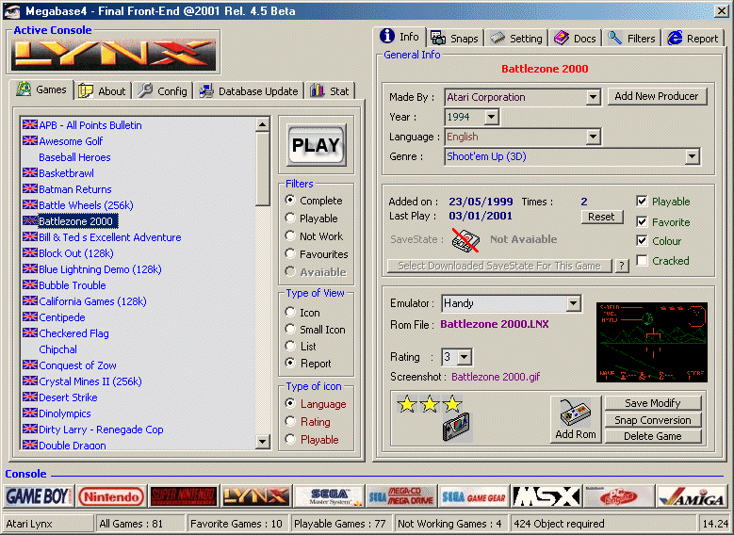Switch to the Filters tab

tap(631, 39)
